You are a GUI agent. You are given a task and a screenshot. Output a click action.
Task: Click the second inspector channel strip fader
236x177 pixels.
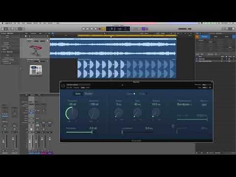tap(13, 139)
